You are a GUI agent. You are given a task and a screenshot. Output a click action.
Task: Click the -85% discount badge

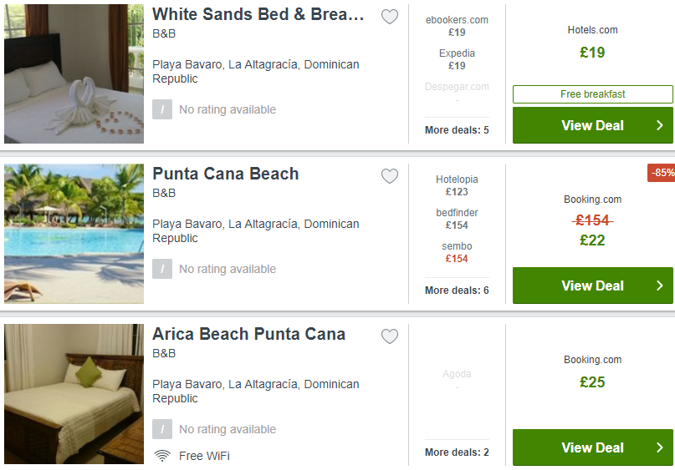pos(662,173)
